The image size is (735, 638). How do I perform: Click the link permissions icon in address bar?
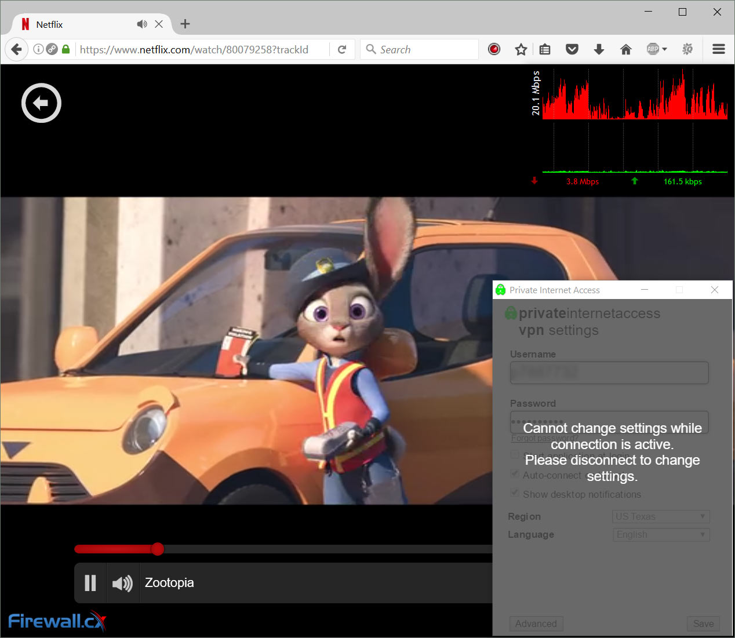[52, 49]
